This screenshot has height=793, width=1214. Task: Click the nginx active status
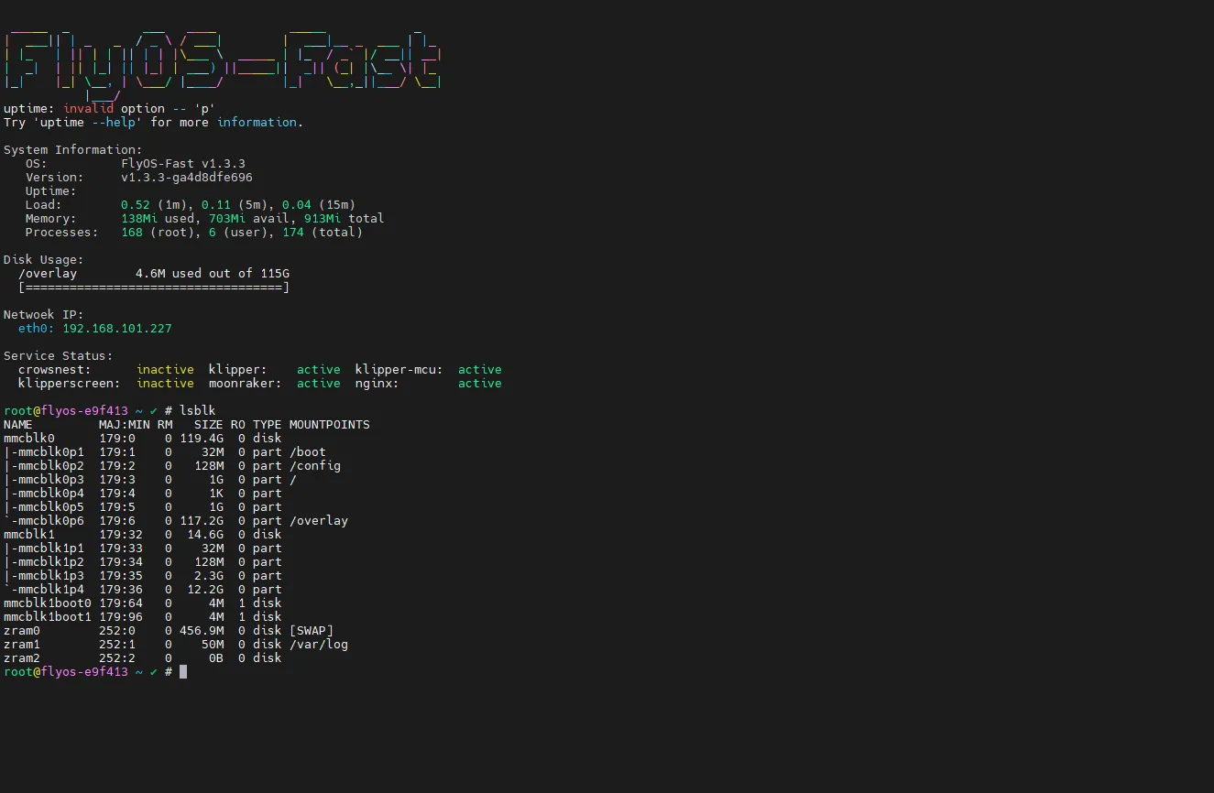tap(479, 384)
